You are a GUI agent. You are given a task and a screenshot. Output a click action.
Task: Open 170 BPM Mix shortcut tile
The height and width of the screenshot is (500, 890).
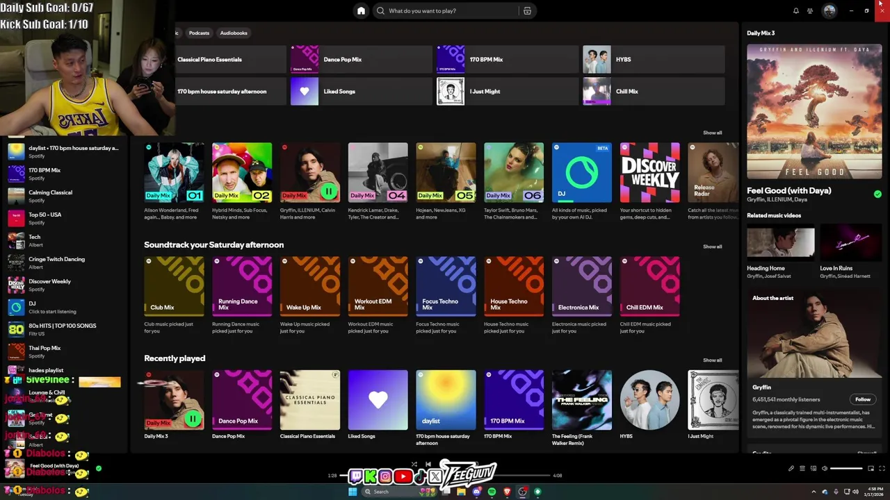(x=507, y=59)
